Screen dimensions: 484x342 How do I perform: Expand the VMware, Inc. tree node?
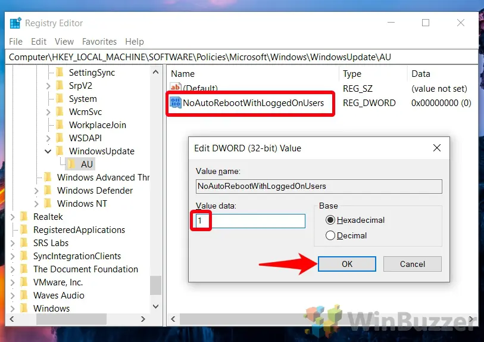pos(13,282)
